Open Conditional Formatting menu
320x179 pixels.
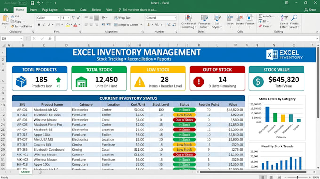(x=188, y=22)
